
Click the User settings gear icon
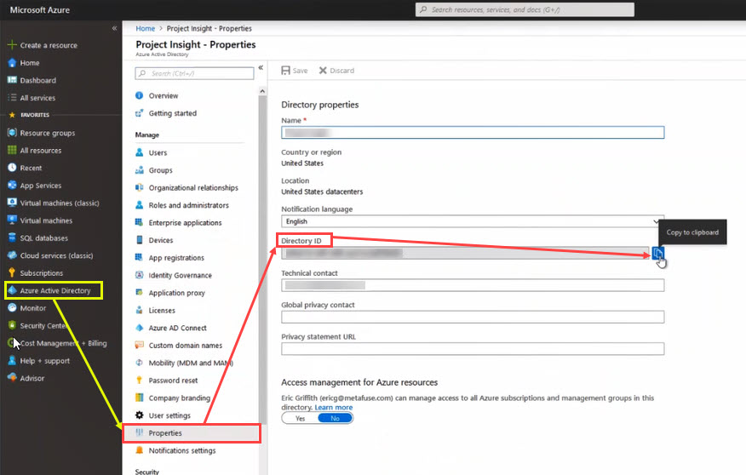(139, 415)
